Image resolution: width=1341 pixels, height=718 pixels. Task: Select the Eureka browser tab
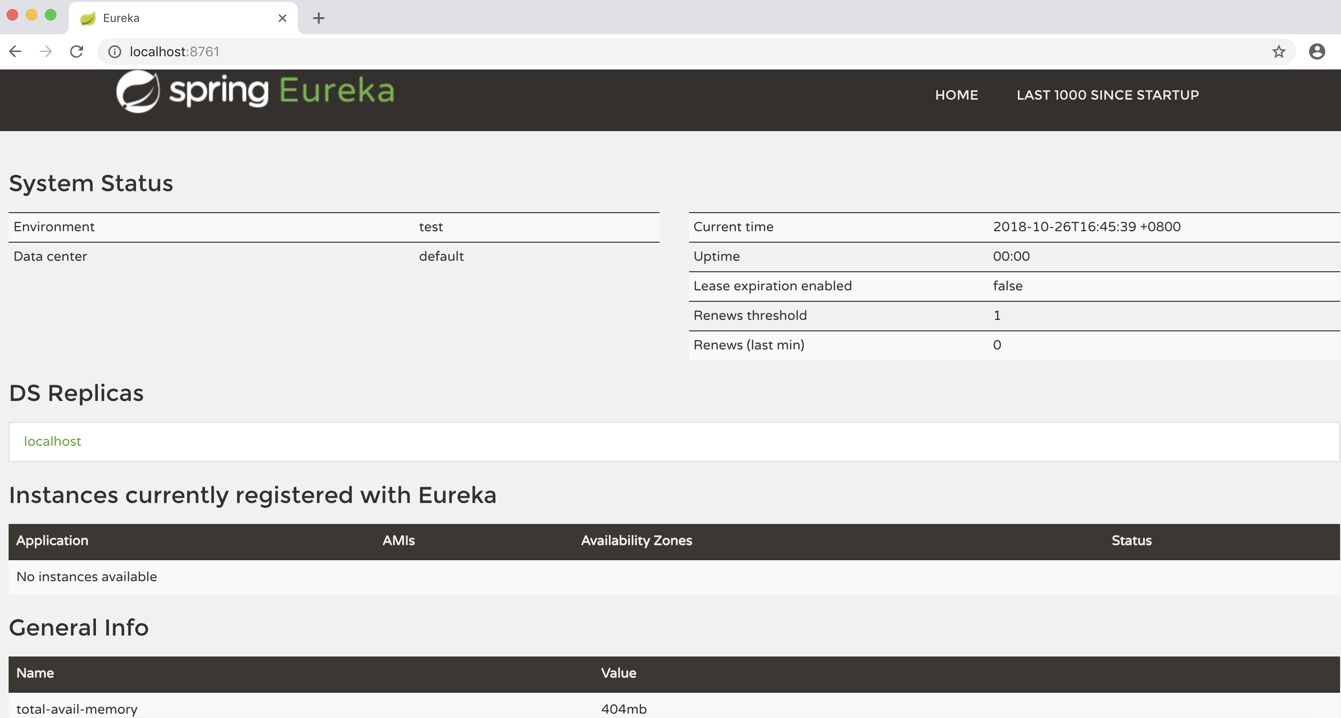(x=183, y=18)
